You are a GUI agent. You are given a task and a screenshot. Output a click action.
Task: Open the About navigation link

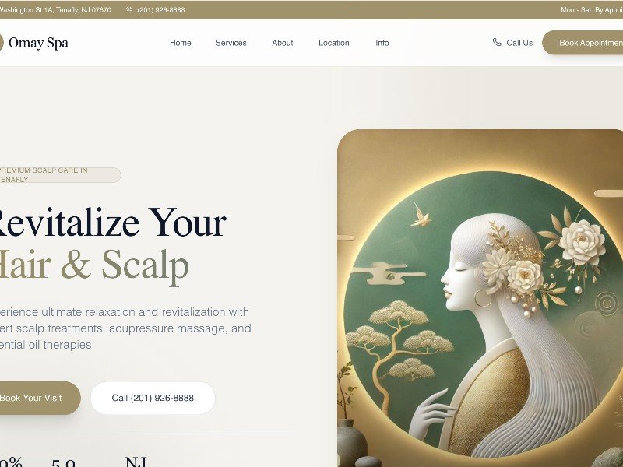283,43
